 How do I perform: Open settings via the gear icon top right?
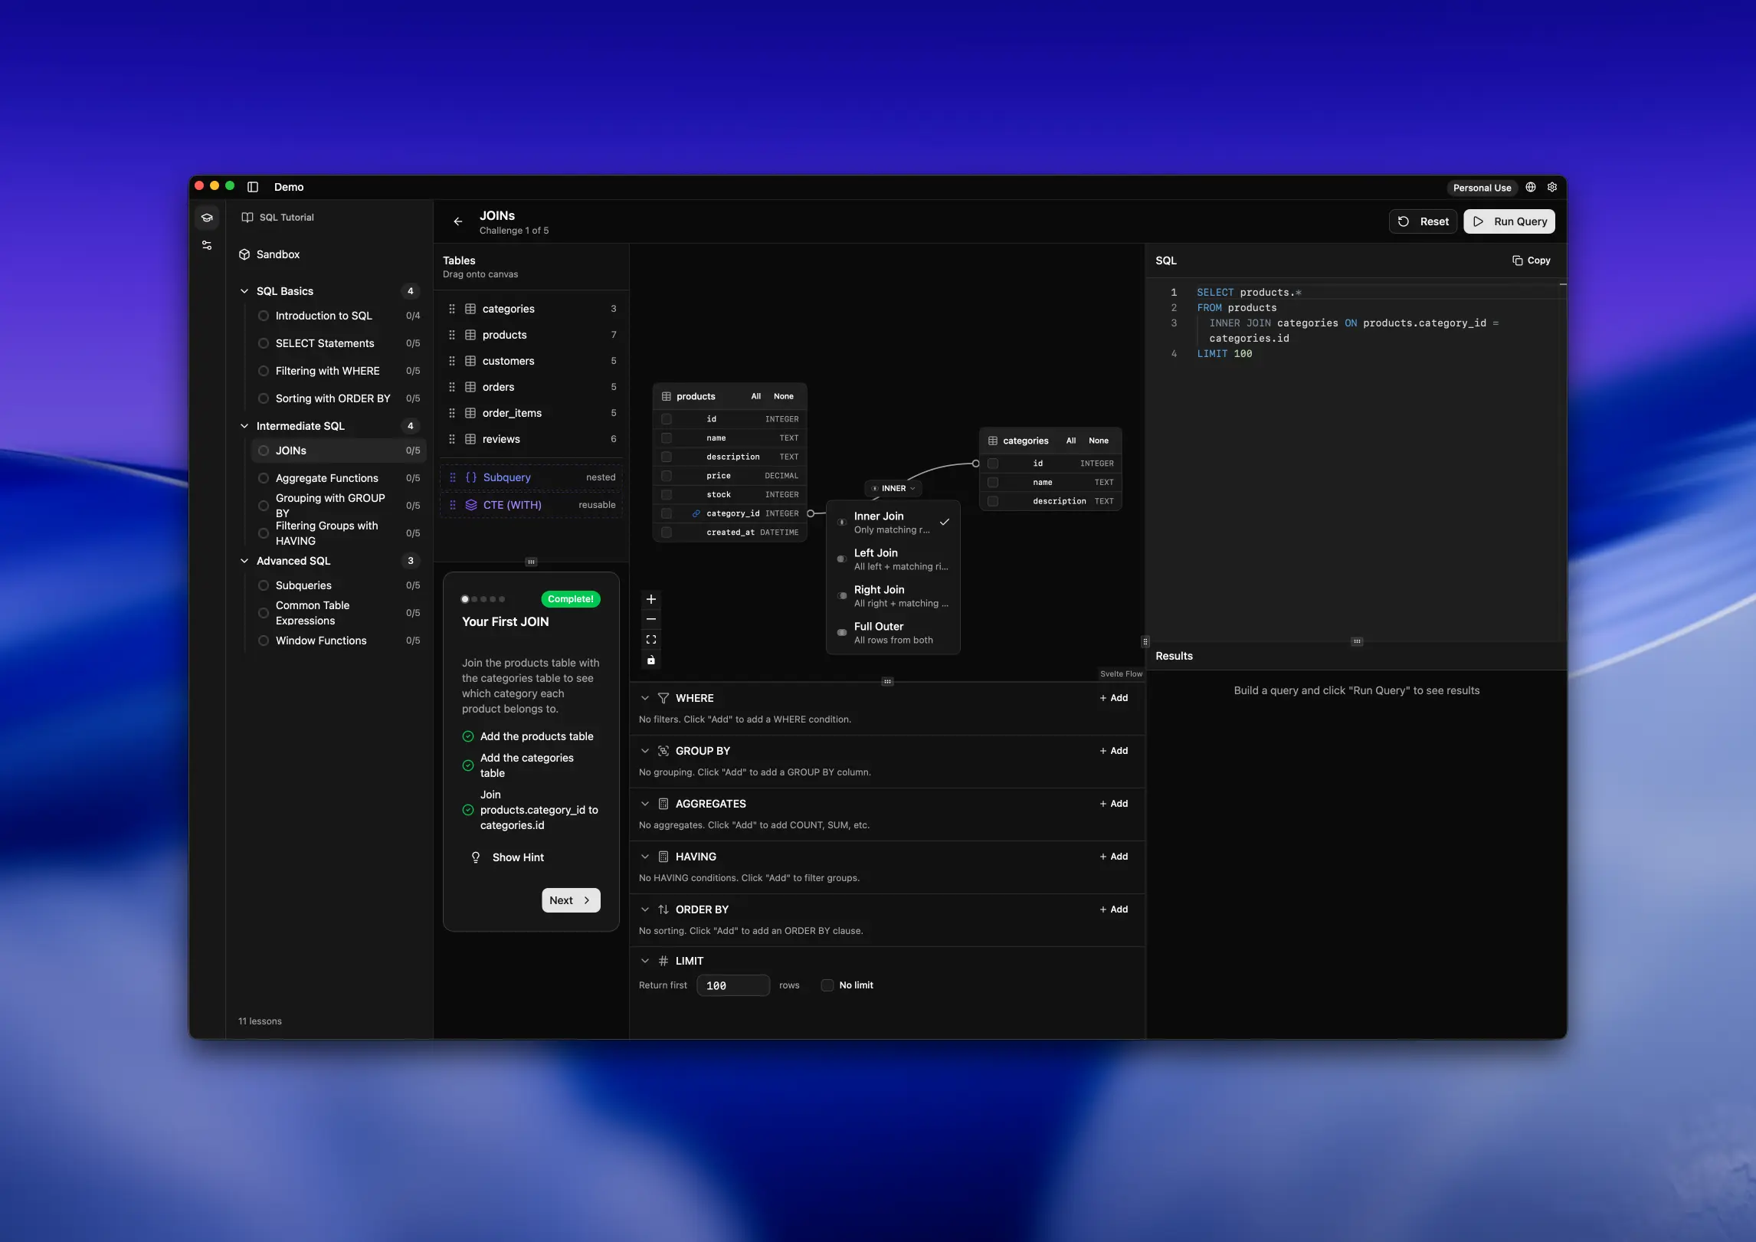pos(1552,187)
